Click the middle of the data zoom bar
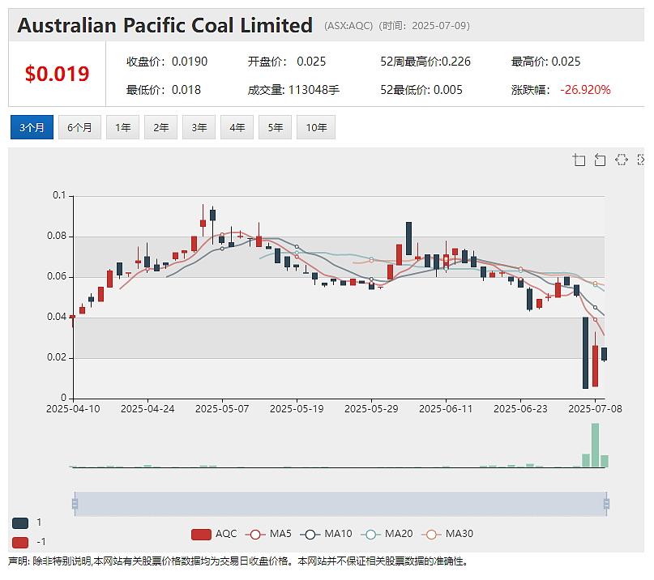 [340, 504]
